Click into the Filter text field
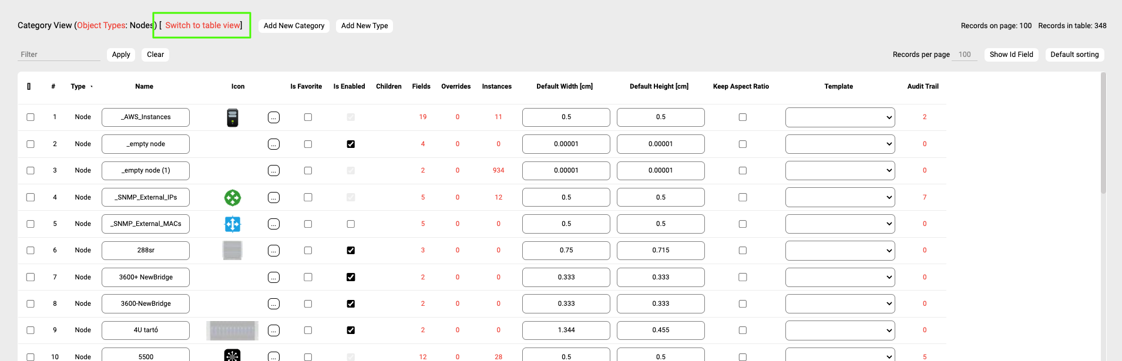Image resolution: width=1122 pixels, height=361 pixels. point(59,55)
